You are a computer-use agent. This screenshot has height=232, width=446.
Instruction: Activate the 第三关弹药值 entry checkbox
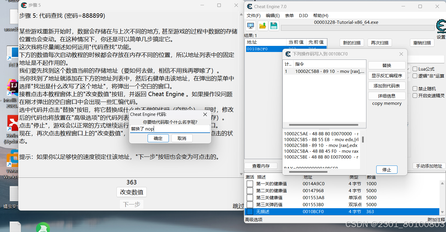tap(250, 205)
